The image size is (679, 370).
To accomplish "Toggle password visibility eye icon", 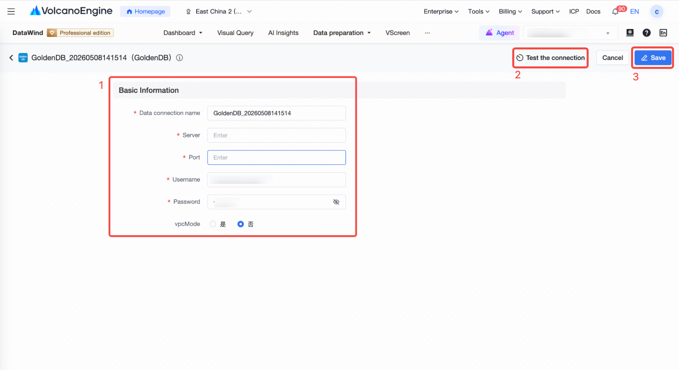I will [x=336, y=202].
